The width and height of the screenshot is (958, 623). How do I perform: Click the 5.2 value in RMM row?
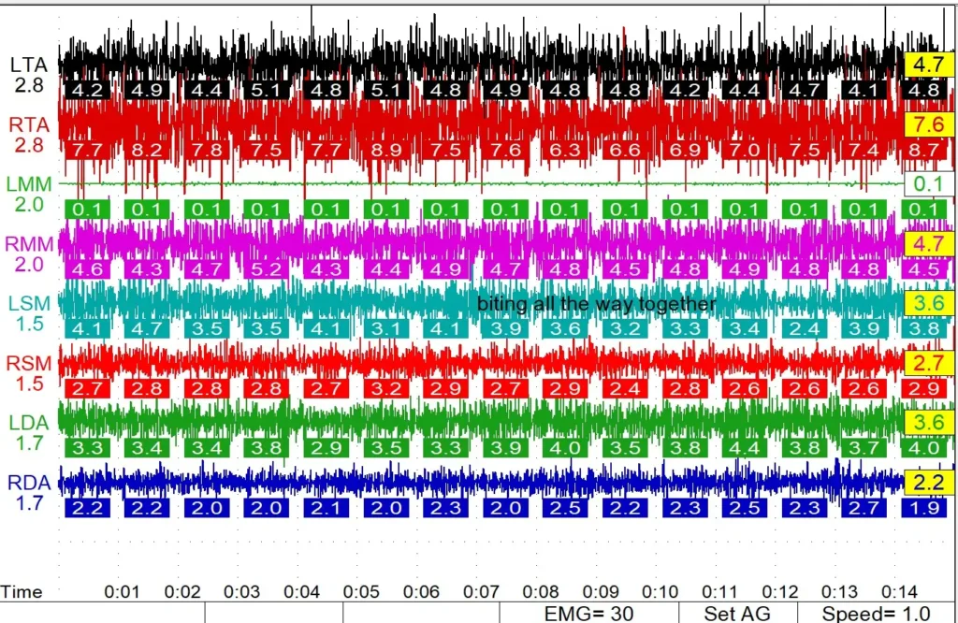click(267, 269)
